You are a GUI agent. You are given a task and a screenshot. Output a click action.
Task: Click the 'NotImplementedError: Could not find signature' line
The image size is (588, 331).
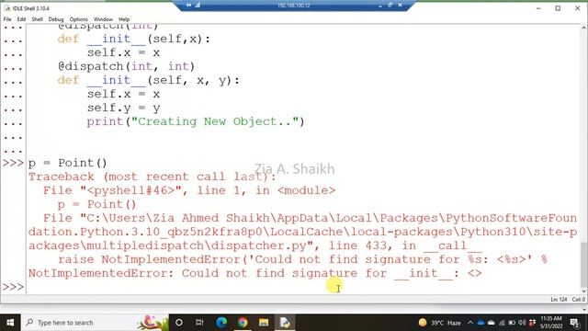[x=255, y=273]
